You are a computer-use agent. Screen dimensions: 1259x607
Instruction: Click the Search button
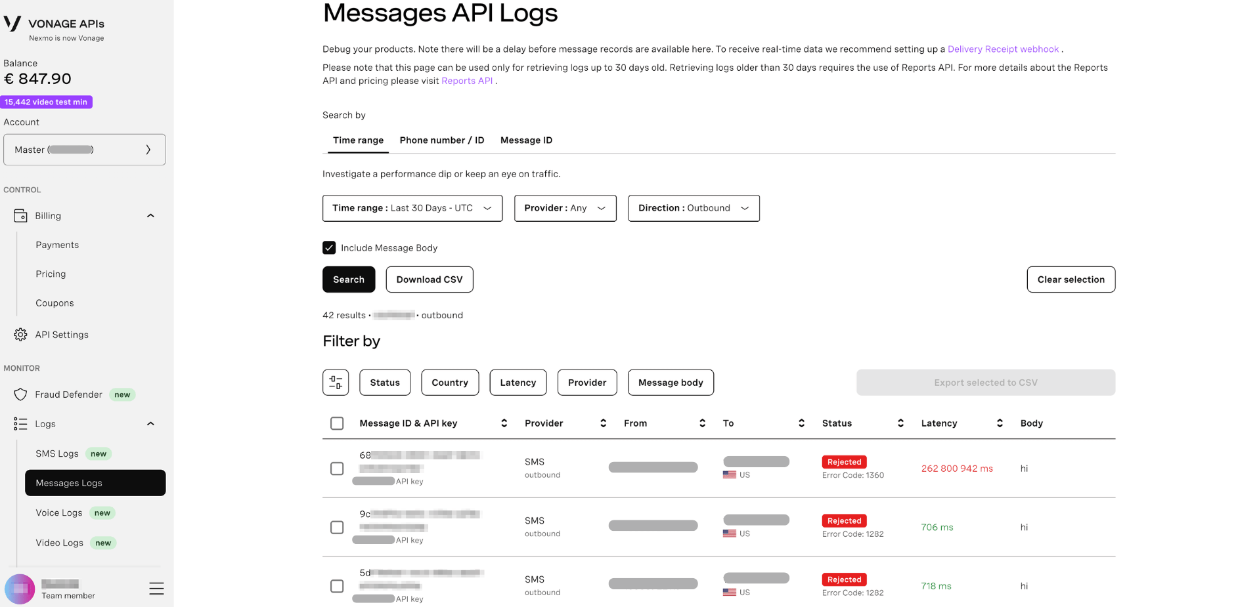click(x=349, y=280)
